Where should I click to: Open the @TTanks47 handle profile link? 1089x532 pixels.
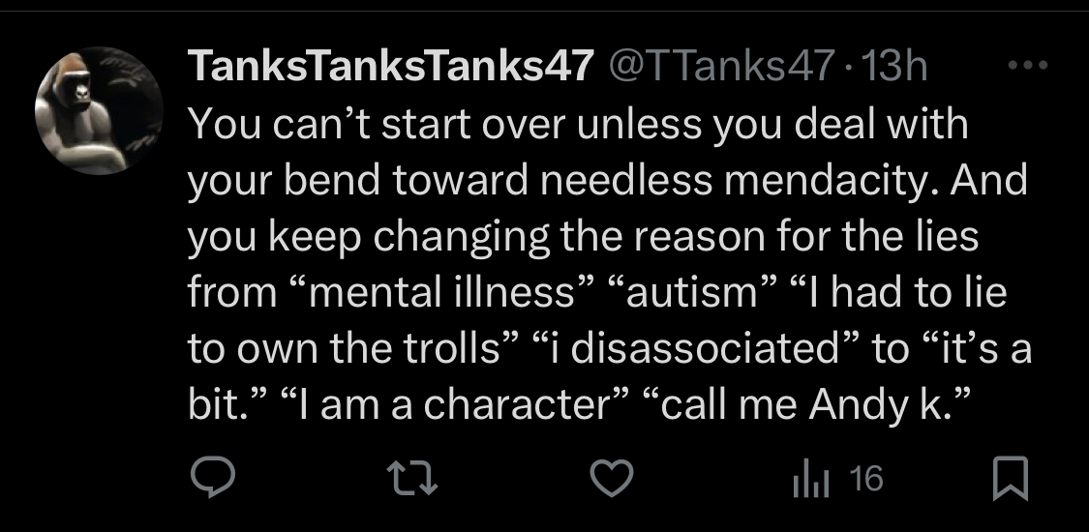click(718, 67)
